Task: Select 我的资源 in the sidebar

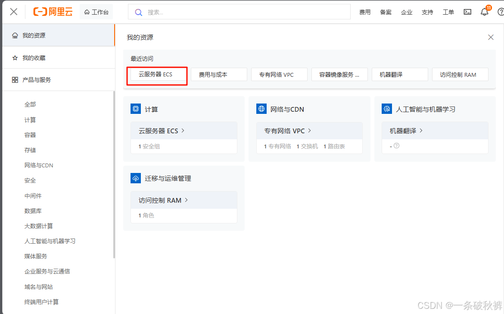Action: (58, 35)
